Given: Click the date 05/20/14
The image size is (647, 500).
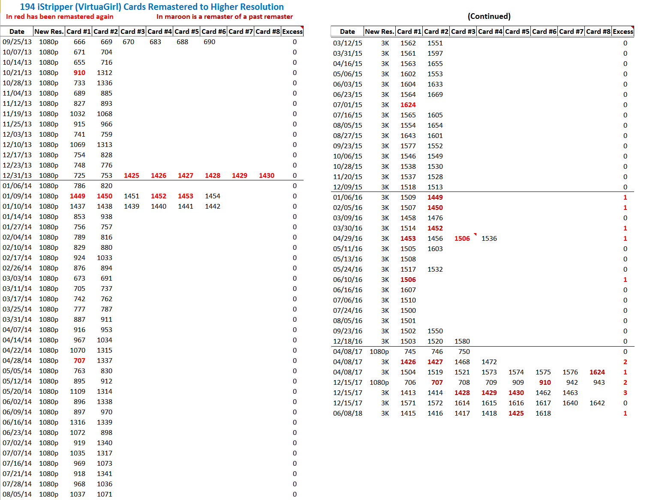Looking at the screenshot, I should click(17, 392).
